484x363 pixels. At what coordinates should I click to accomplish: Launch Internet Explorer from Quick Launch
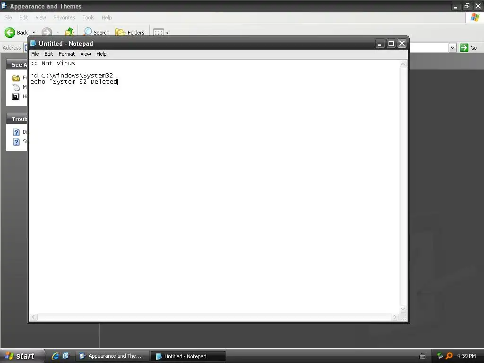click(56, 356)
